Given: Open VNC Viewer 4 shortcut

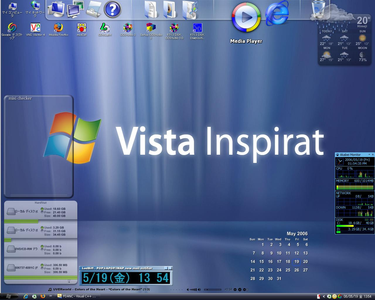Looking at the screenshot, I should [35, 30].
